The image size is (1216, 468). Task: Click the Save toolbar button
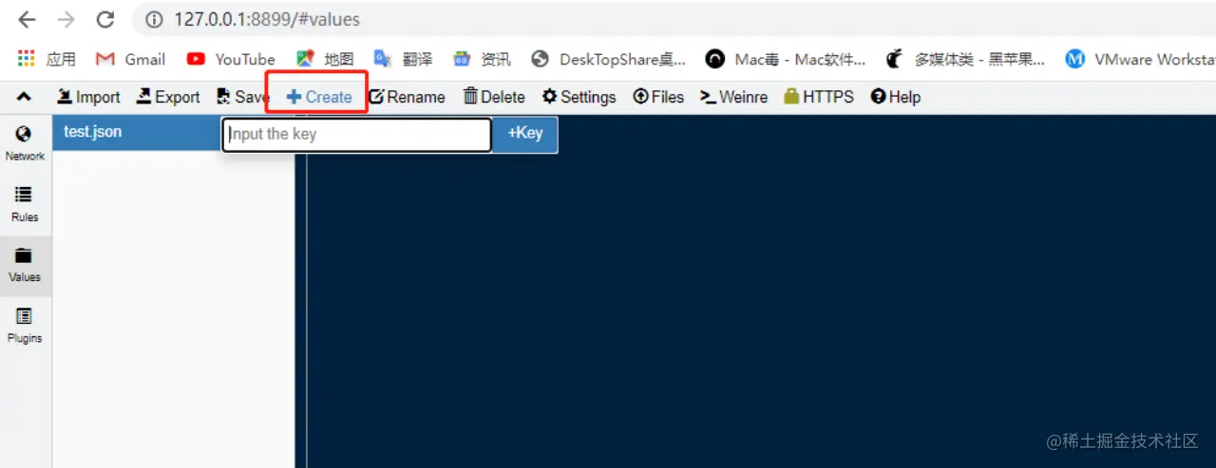click(242, 97)
